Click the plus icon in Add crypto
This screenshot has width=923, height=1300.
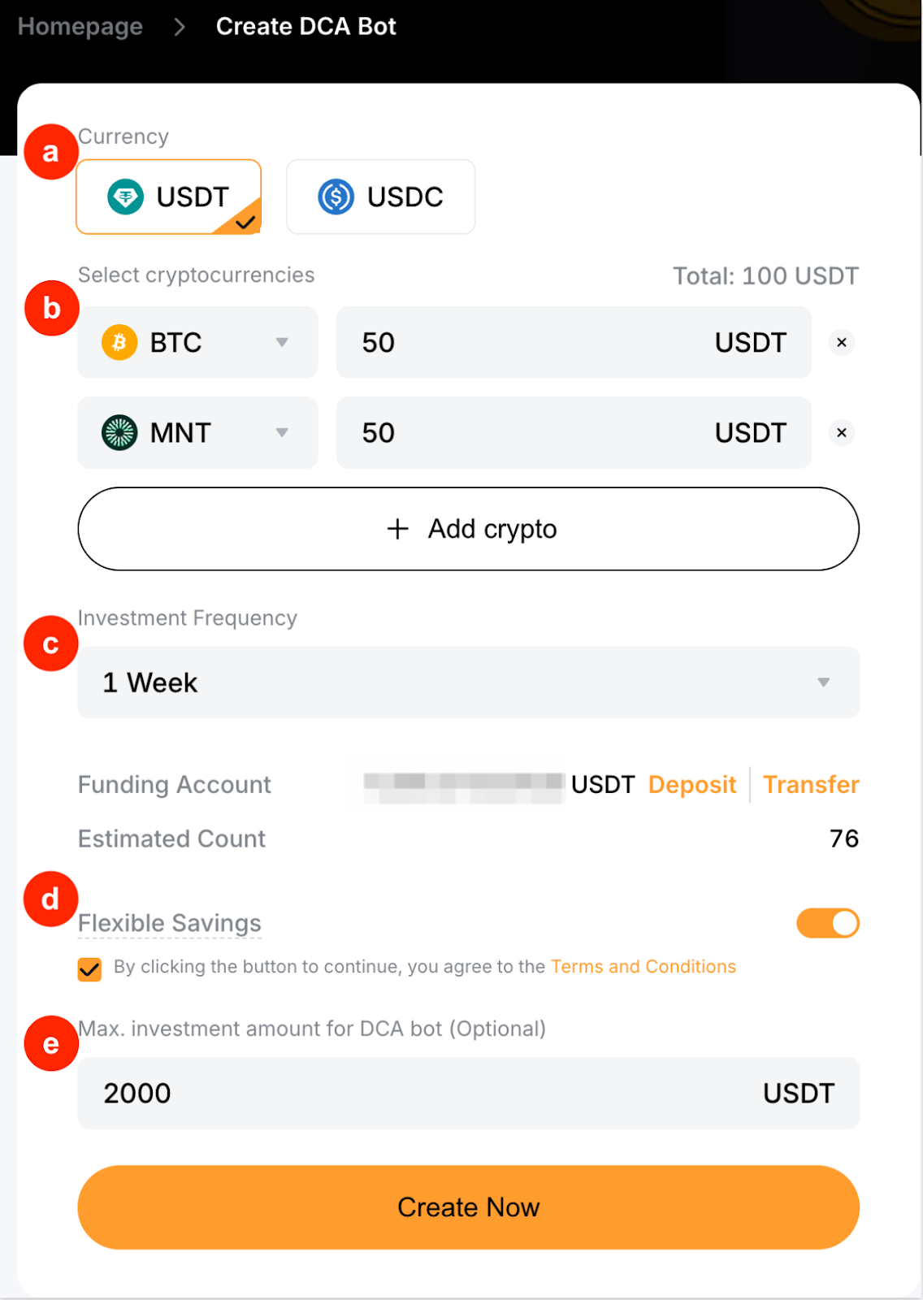click(397, 529)
